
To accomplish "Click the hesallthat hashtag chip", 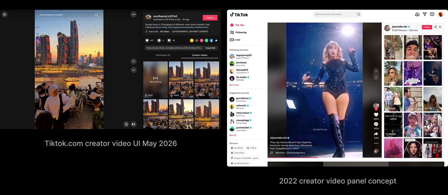I will [237, 148].
